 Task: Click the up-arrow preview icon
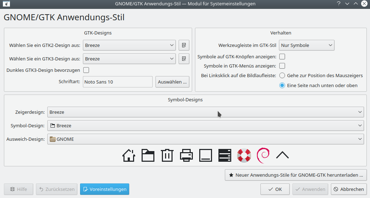[282, 155]
